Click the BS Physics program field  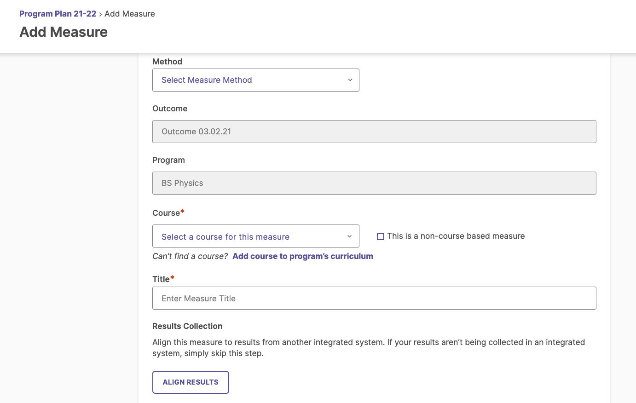(374, 183)
